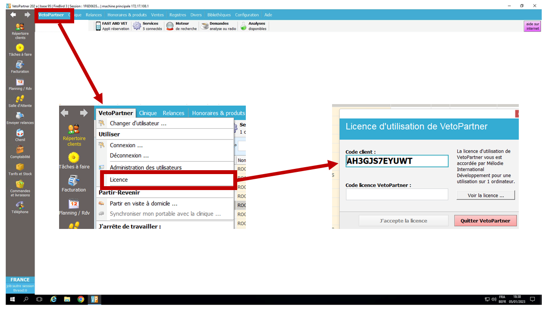Image resolution: width=552 pixels, height=311 pixels.
Task: Go back with main window's left arrow
Action: [x=13, y=15]
